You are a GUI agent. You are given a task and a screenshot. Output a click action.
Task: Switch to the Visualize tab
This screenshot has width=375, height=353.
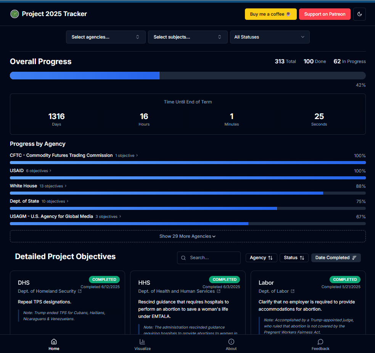coord(143,344)
